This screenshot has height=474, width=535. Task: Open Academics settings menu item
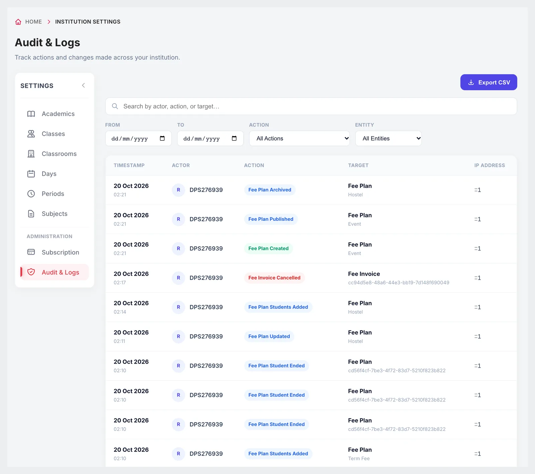[x=55, y=114]
